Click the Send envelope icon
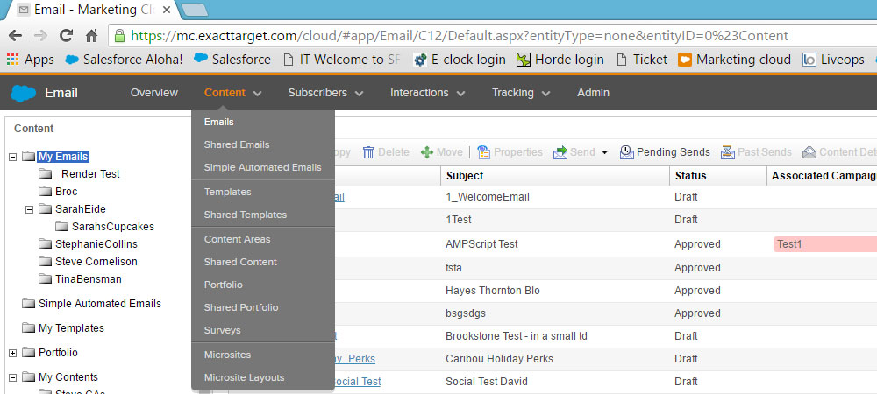The width and height of the screenshot is (877, 394). tap(560, 151)
